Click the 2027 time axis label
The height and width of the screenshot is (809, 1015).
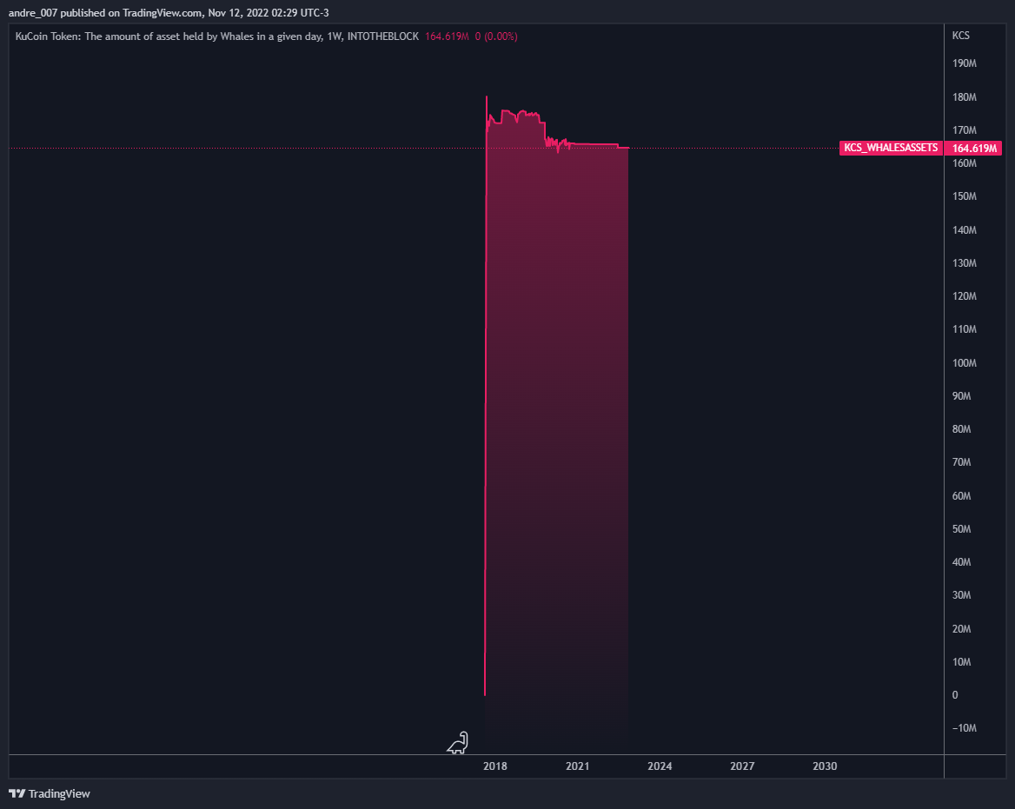click(742, 766)
